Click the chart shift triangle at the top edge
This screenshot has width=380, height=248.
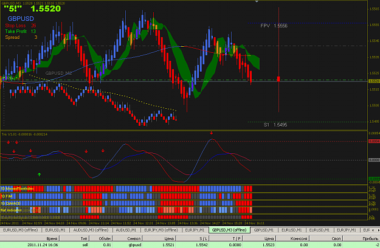point(257,1)
